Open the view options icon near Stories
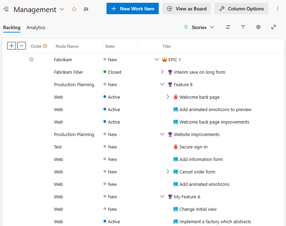Screen dimensions: 286x226 [228, 27]
